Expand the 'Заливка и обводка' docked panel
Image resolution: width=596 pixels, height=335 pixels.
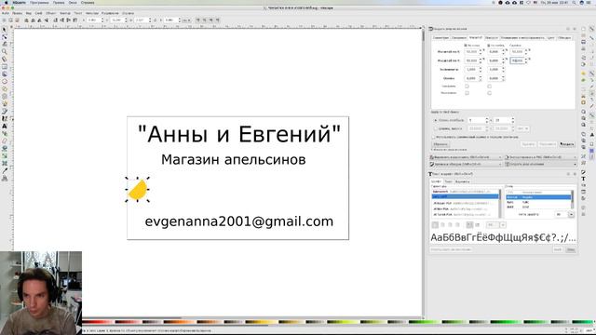(x=466, y=164)
